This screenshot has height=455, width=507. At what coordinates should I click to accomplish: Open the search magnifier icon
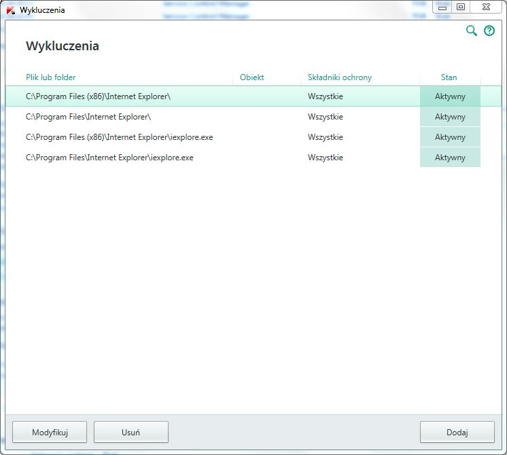coord(472,31)
